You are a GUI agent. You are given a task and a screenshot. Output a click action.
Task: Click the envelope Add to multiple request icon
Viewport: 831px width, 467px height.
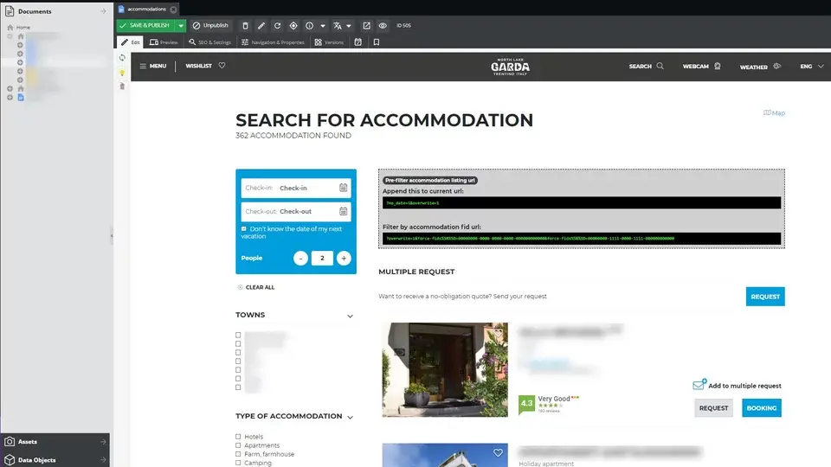point(699,385)
